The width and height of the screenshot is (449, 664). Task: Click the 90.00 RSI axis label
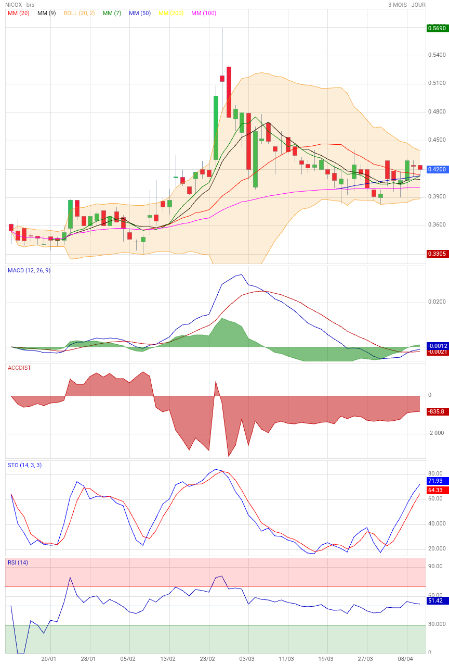(435, 566)
